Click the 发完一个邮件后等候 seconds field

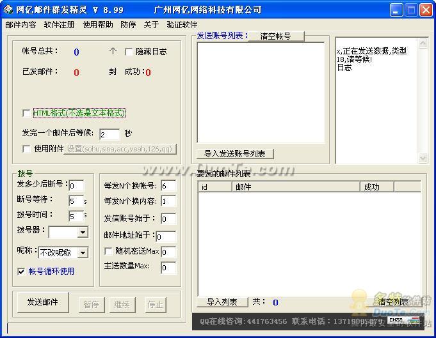109,134
